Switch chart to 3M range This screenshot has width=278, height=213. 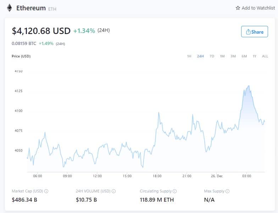pos(233,56)
